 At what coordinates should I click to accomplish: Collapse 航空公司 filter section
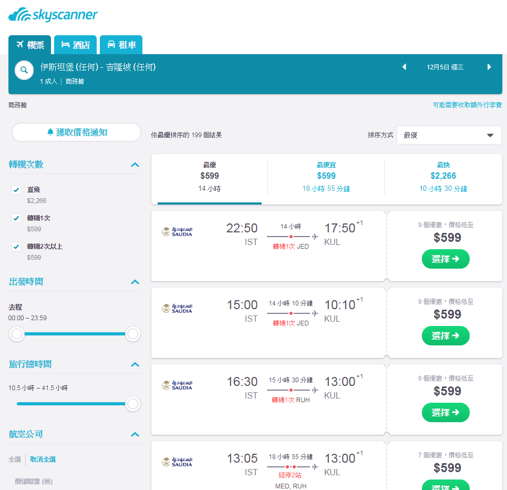tap(135, 434)
